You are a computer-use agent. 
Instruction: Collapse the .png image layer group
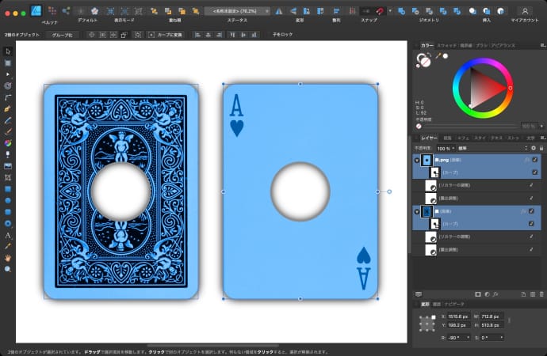417,160
